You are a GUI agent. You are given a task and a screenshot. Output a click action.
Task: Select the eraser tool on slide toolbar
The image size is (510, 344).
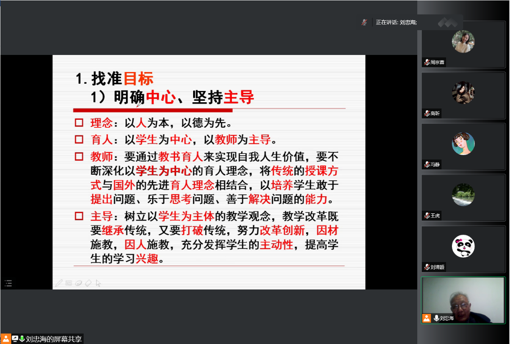[88, 283]
